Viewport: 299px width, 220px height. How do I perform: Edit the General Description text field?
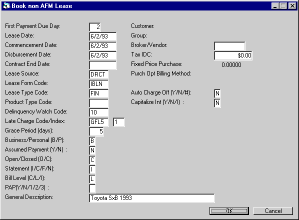pos(152,198)
